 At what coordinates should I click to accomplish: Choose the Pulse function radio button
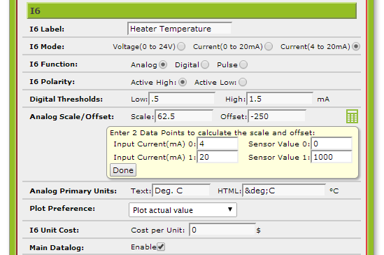click(243, 64)
